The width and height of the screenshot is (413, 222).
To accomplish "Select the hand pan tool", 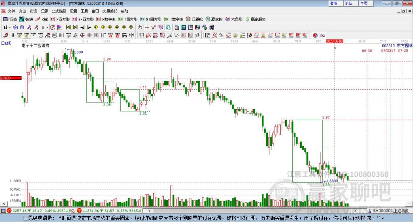I will [140, 27].
